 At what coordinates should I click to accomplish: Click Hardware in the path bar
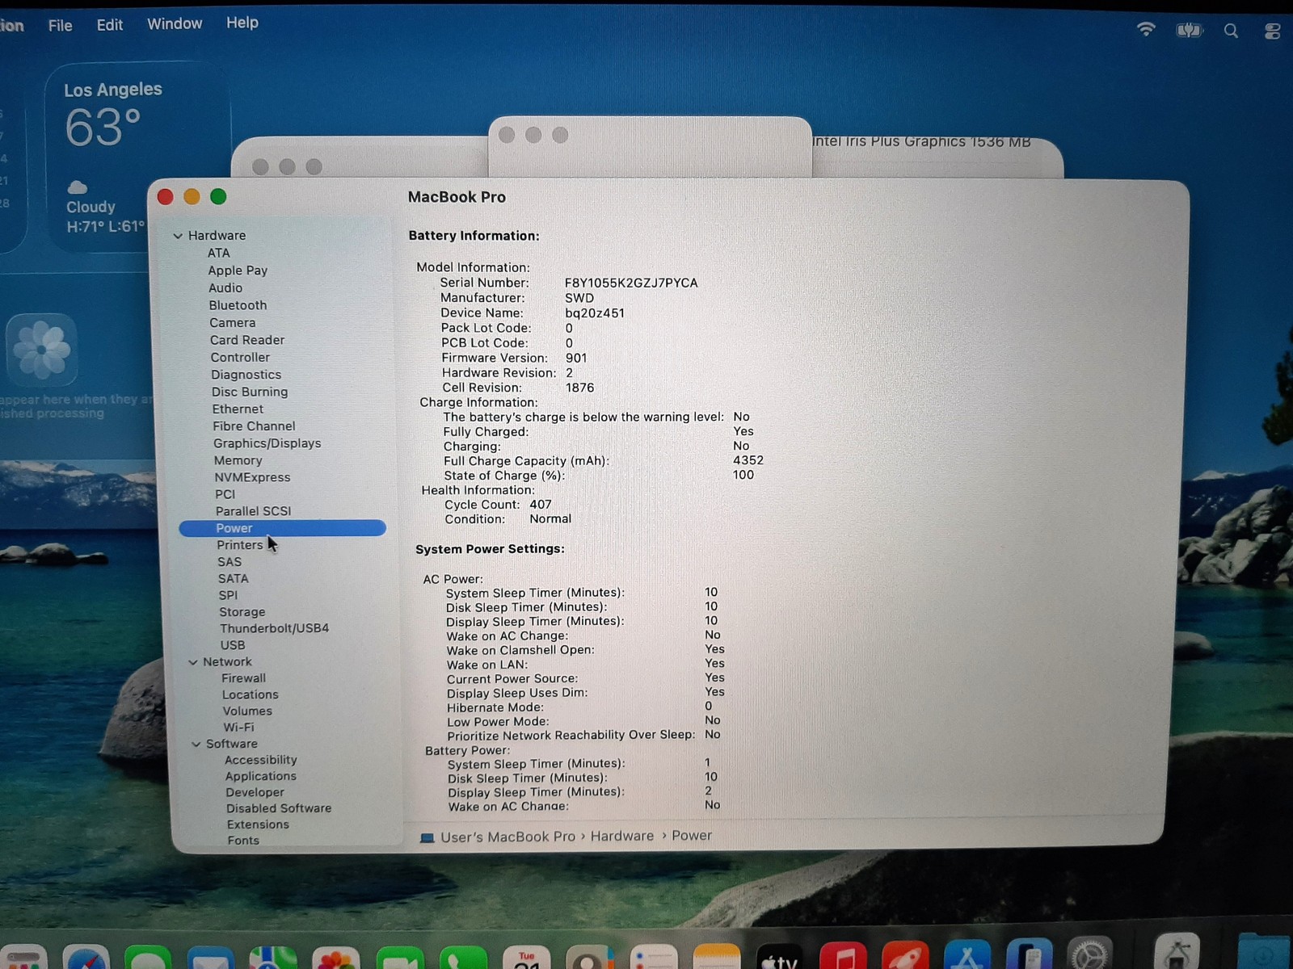[x=622, y=837]
